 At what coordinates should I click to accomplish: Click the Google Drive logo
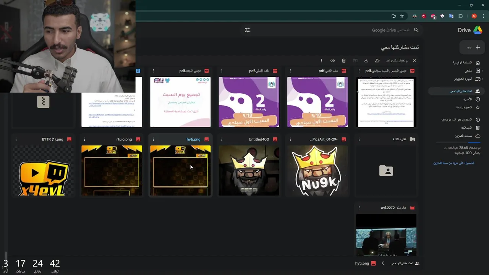click(x=478, y=30)
